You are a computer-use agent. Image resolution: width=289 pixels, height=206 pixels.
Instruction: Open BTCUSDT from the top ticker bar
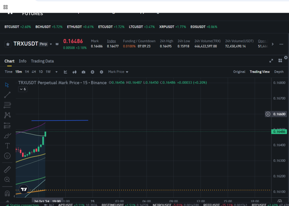coord(17,27)
